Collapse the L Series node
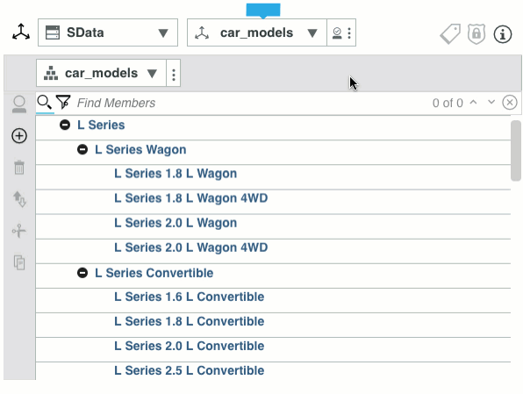This screenshot has width=523, height=394. [x=65, y=125]
